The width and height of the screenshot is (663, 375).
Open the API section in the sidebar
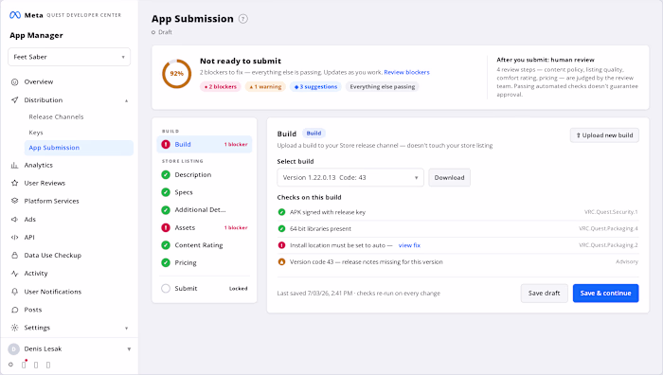pyautogui.click(x=29, y=237)
